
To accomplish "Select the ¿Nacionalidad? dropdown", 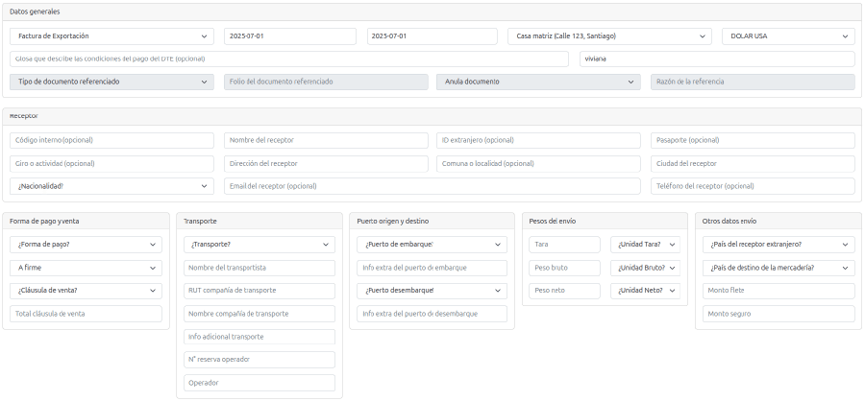I will (111, 186).
